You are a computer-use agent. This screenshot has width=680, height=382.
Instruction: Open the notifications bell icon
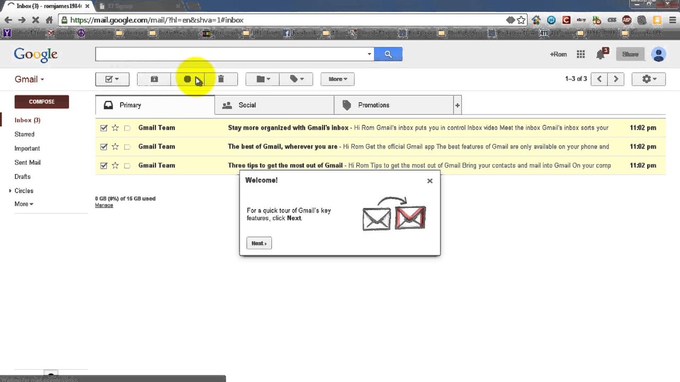point(601,54)
